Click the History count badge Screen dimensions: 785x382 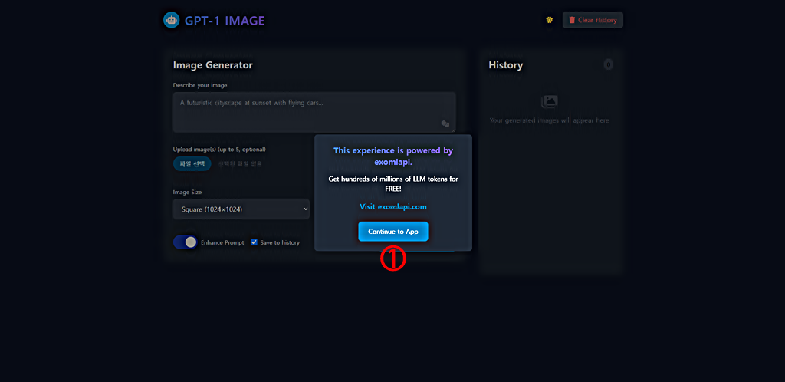coord(608,64)
